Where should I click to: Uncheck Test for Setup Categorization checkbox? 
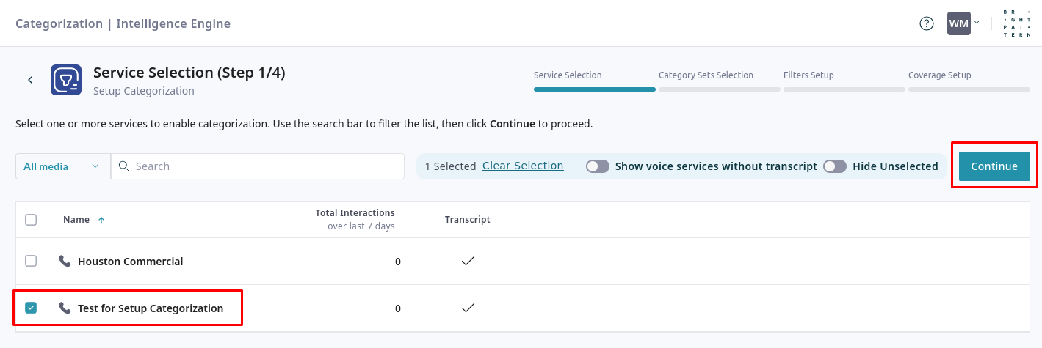tap(31, 308)
